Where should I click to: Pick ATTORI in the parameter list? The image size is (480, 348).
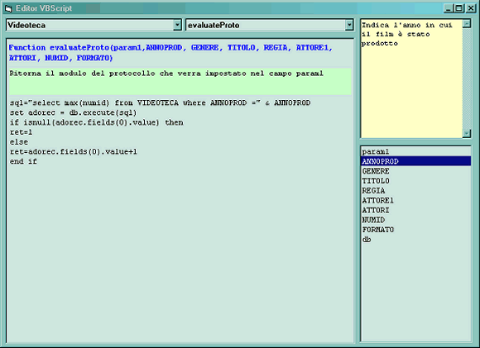[x=415, y=210]
